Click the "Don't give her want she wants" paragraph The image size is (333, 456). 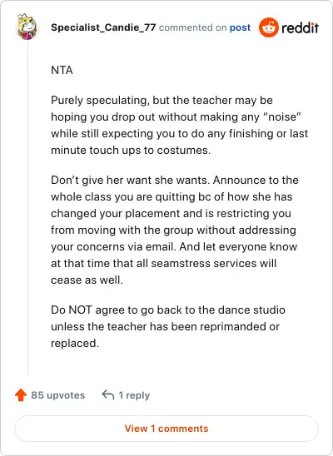(175, 230)
